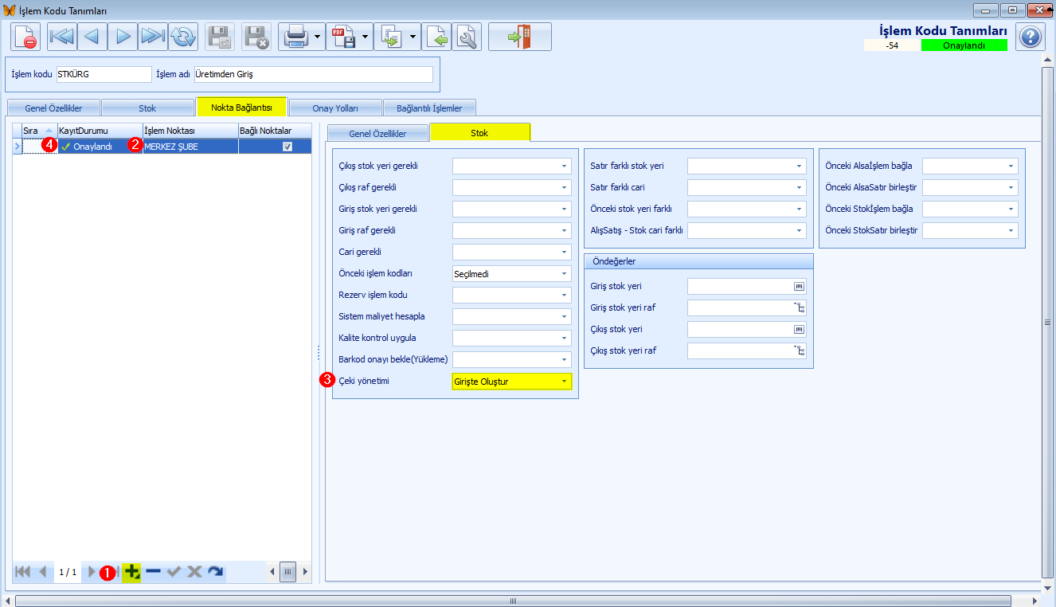Confirm grid edit with the checkmark icon
This screenshot has height=607, width=1056.
pyautogui.click(x=174, y=572)
